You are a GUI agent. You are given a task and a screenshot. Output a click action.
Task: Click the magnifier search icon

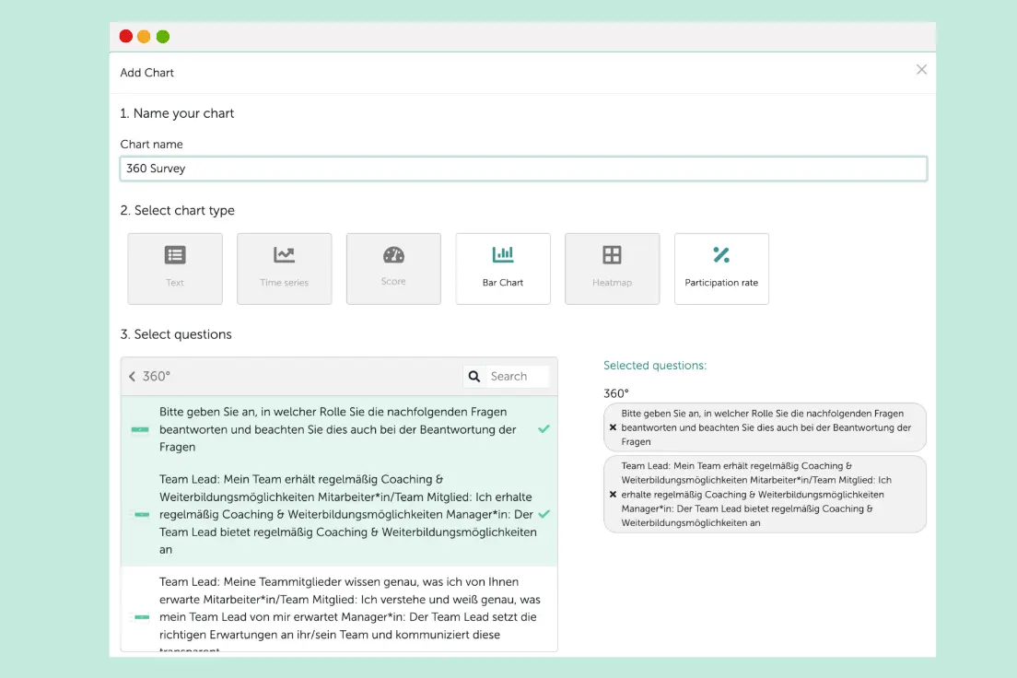click(x=474, y=376)
